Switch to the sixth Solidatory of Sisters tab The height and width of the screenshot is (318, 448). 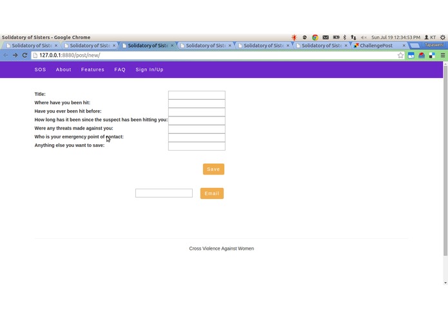tap(322, 46)
